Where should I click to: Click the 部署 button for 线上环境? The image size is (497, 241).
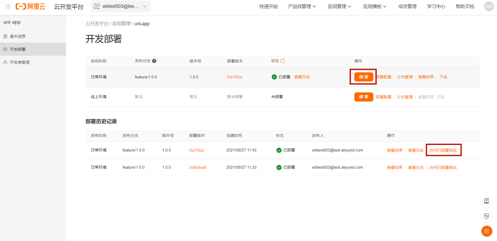364,97
